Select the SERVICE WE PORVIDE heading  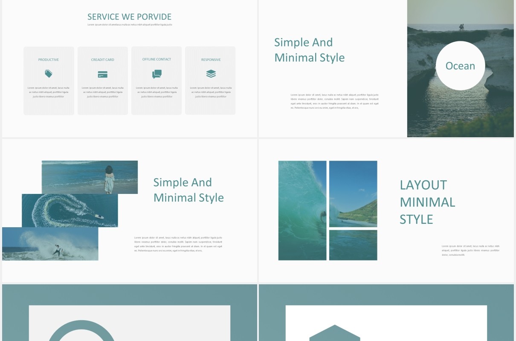click(x=130, y=17)
